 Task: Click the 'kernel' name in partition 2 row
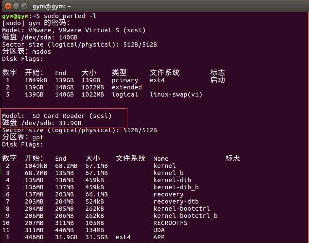pyautogui.click(x=164, y=166)
